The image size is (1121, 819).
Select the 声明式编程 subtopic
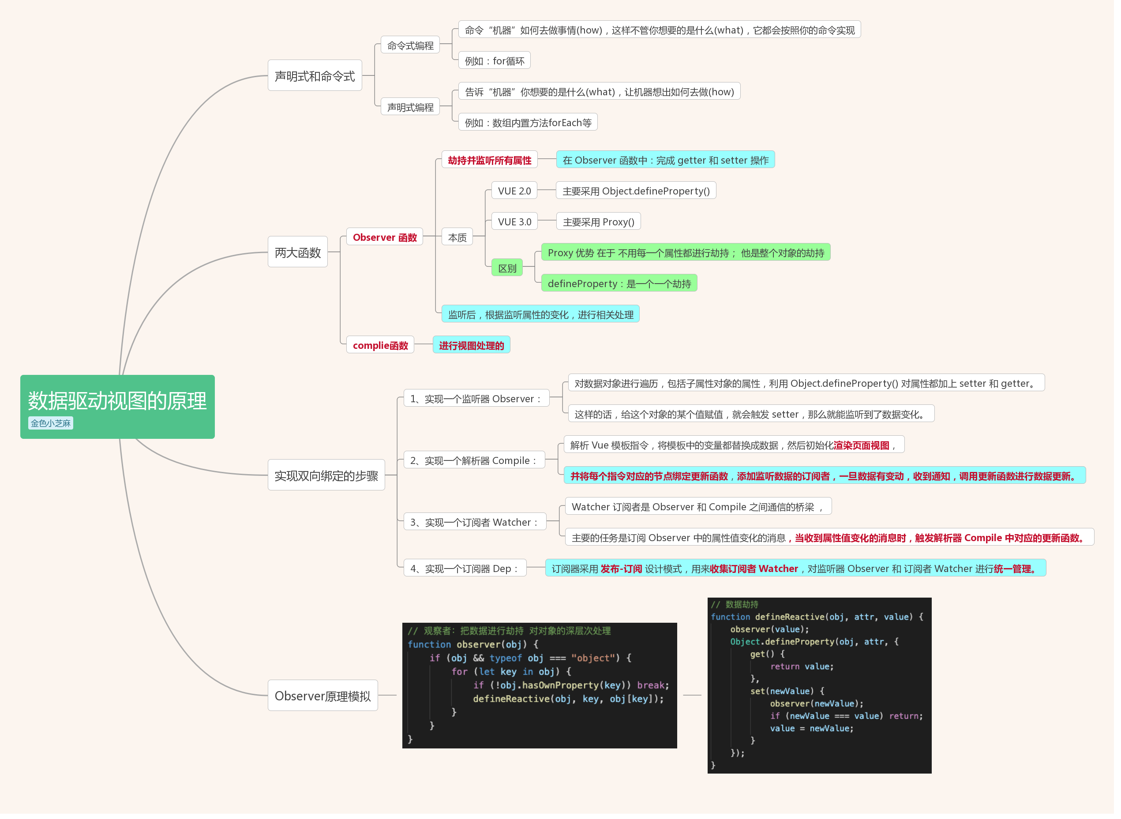click(x=410, y=107)
